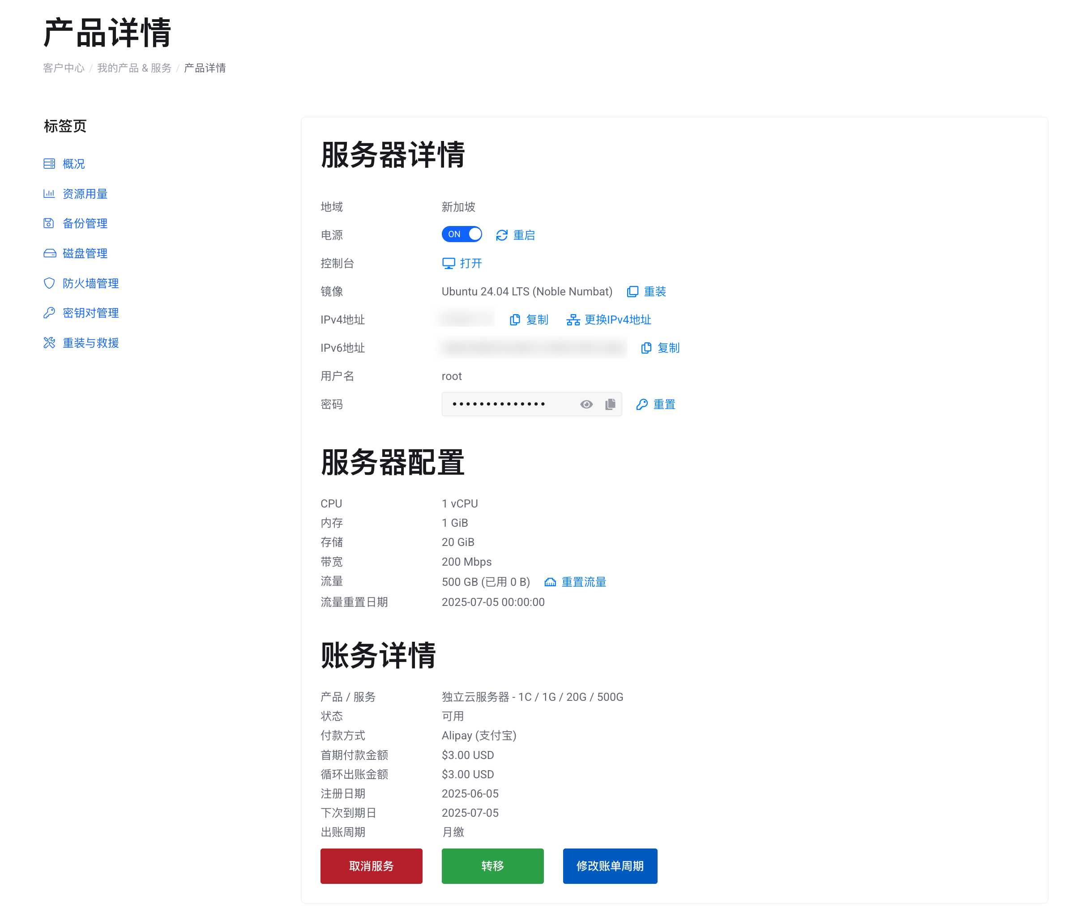Click the red 取消服务 button

(371, 866)
